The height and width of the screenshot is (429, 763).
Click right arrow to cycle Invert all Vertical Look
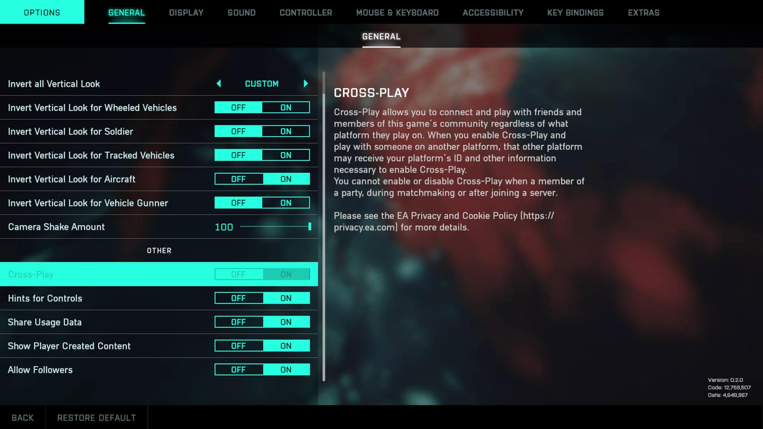click(306, 84)
